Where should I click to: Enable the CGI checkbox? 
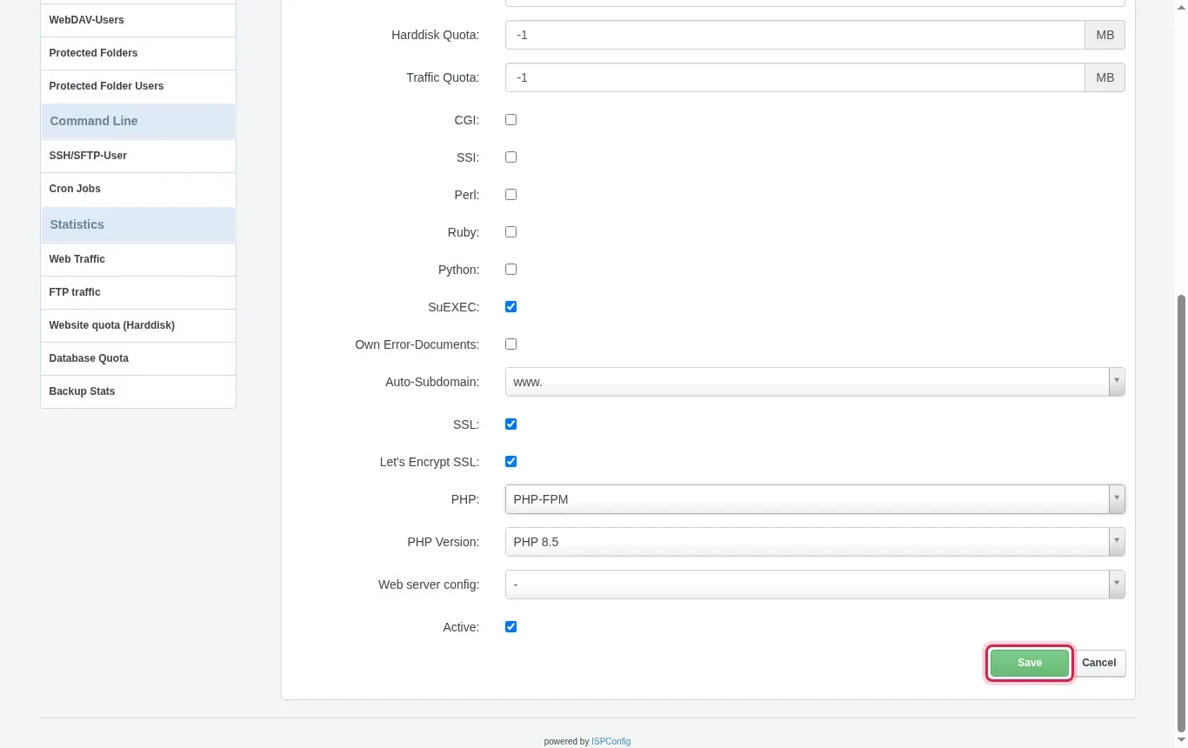point(511,120)
